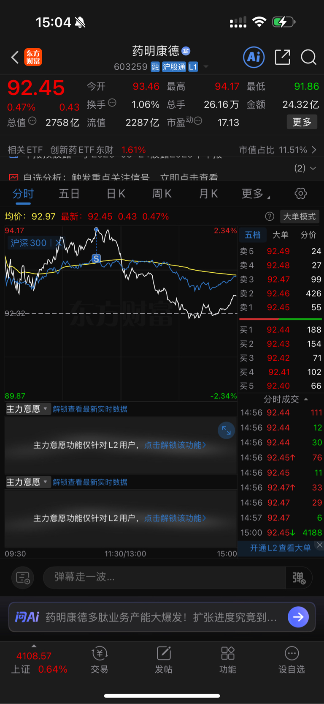Open 创新药ETF东财 related ETF
Screen dimensions: 324x704
(x=82, y=150)
